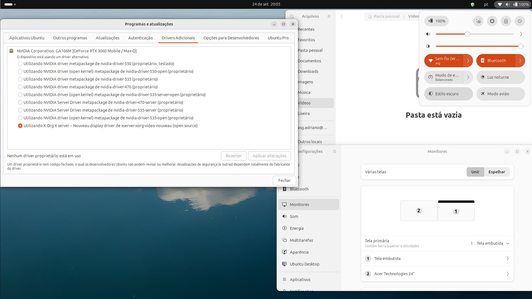
Task: Toggle Estilo escuro quick setting
Action: click(x=448, y=94)
